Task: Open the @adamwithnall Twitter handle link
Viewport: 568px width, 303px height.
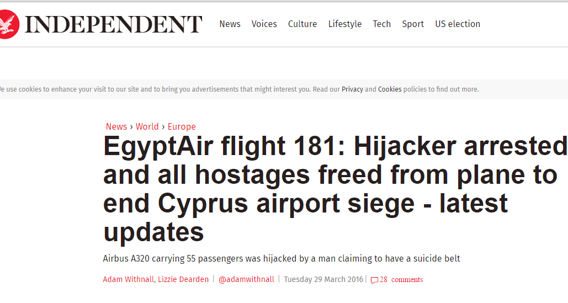Action: pyautogui.click(x=246, y=279)
